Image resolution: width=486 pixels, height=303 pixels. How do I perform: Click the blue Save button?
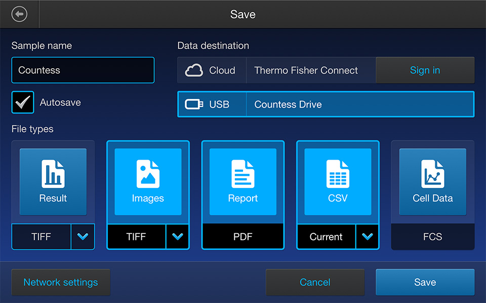tap(425, 282)
